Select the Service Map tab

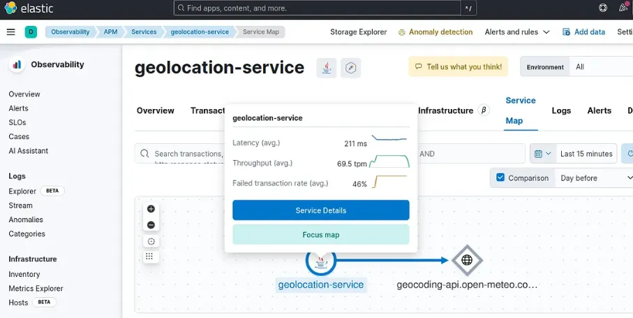[x=521, y=110]
